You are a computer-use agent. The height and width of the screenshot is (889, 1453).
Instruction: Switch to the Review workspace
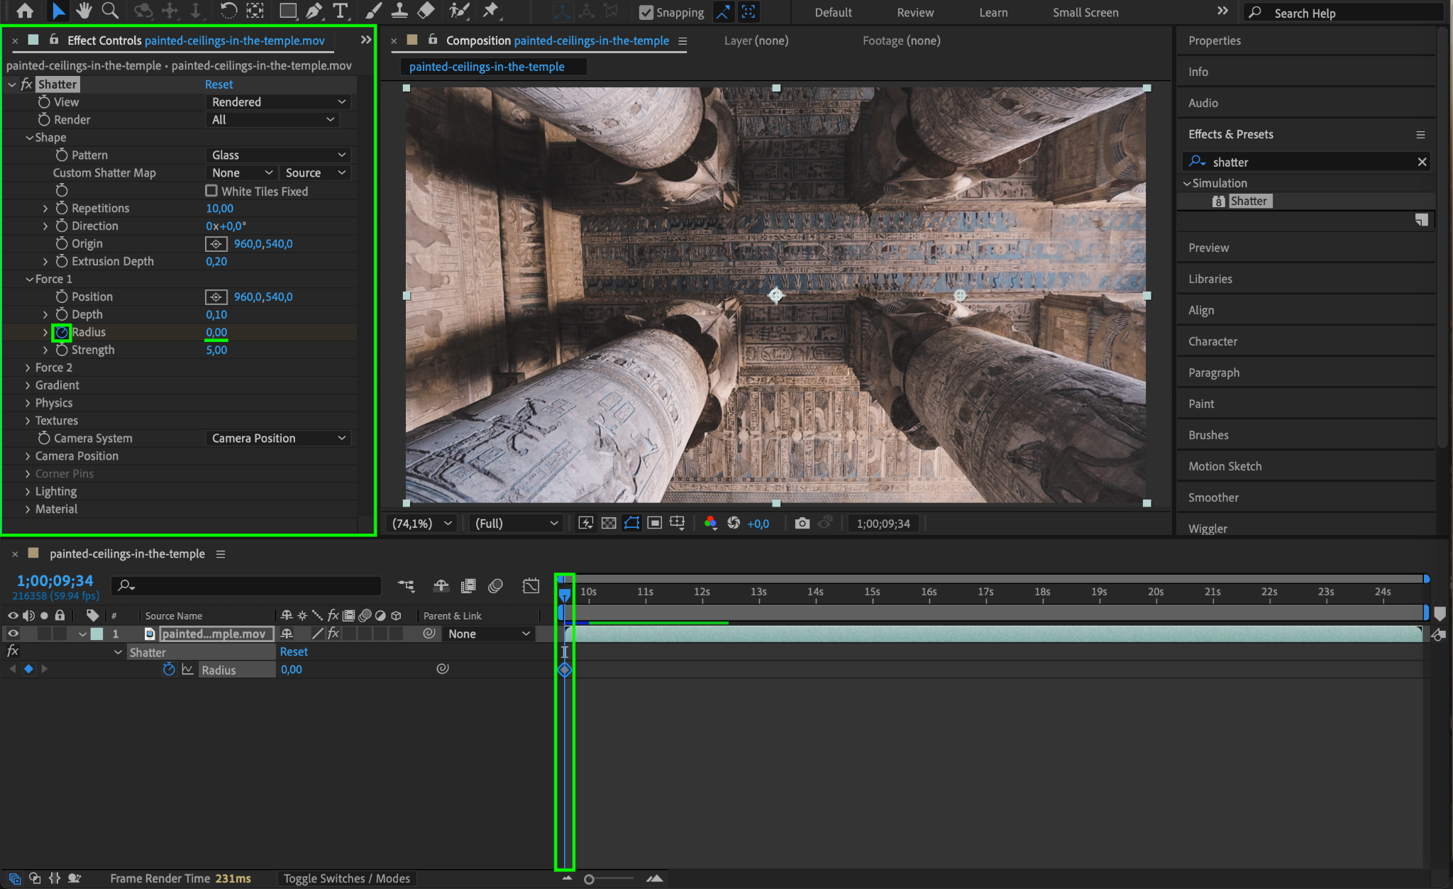click(915, 12)
